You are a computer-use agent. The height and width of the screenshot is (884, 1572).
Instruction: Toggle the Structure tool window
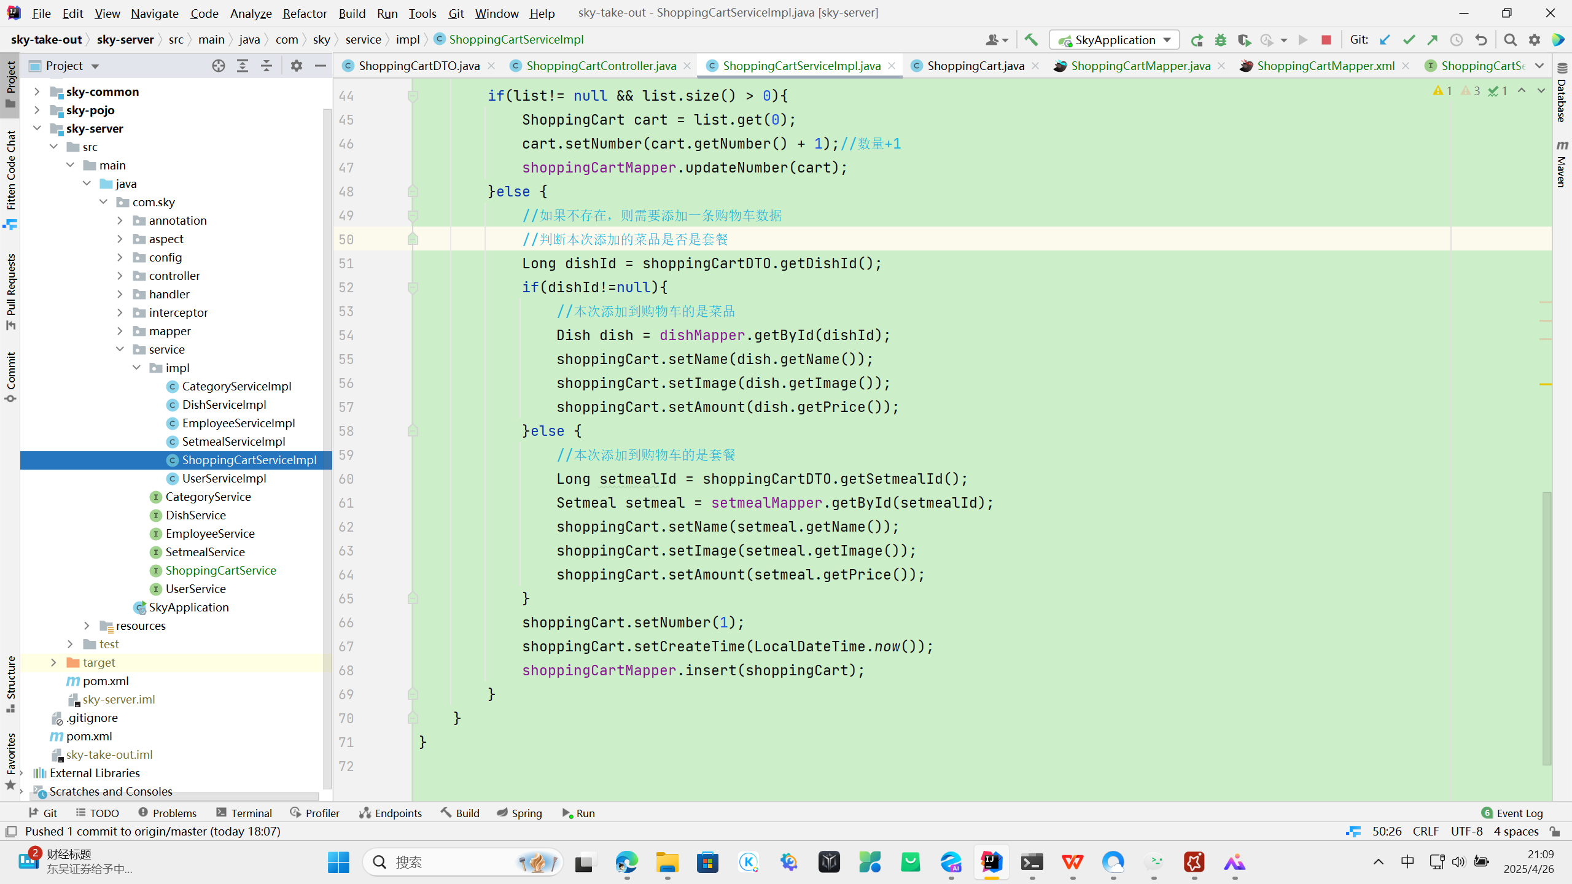point(10,683)
